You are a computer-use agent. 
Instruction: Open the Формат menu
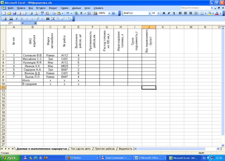pos(53,8)
